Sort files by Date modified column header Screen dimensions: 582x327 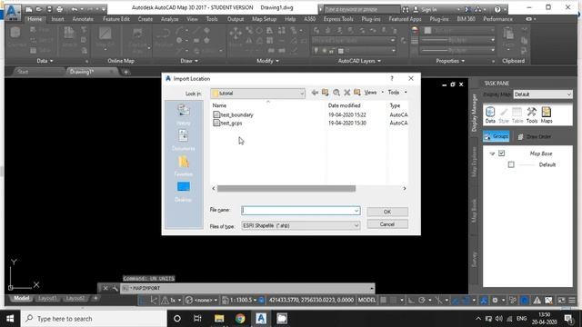344,105
